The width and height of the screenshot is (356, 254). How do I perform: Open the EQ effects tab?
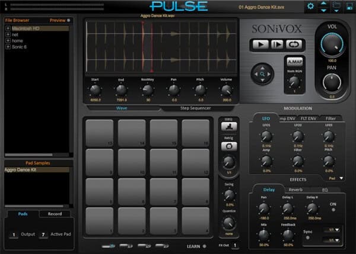click(x=325, y=190)
